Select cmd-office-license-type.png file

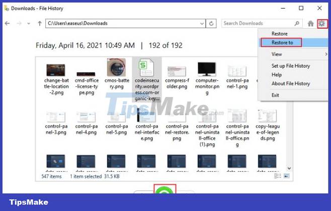tap(87, 83)
